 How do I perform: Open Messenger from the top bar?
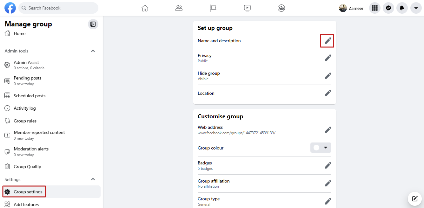[x=388, y=8]
